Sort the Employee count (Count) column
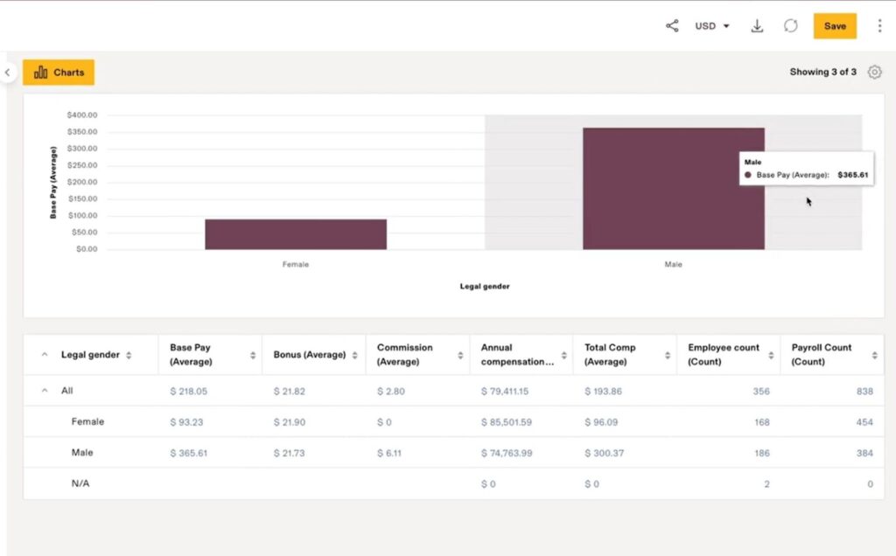Viewport: 896px width, 556px height. pyautogui.click(x=770, y=354)
